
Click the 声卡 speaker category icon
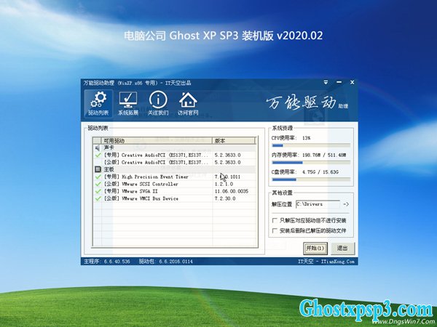point(98,148)
